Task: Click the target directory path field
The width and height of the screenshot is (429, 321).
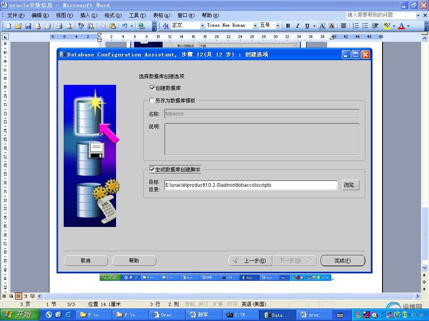Action: tap(251, 185)
